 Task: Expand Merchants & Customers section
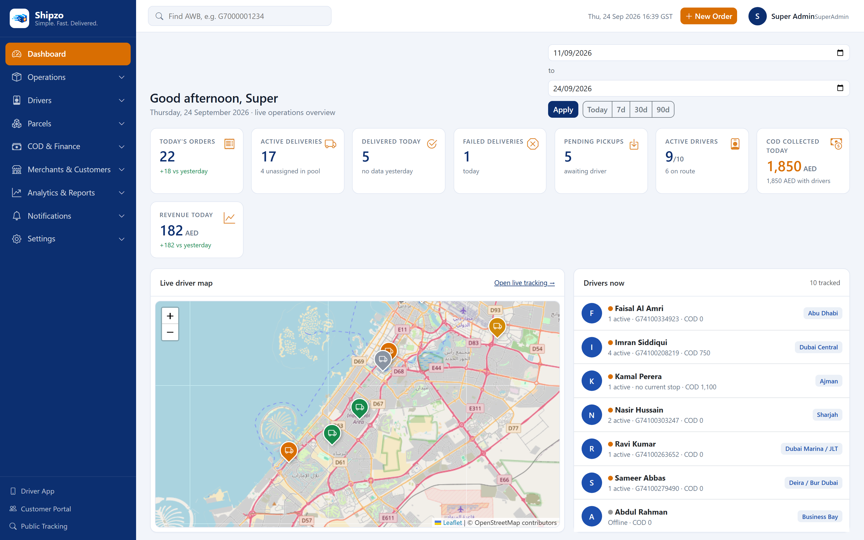(68, 170)
